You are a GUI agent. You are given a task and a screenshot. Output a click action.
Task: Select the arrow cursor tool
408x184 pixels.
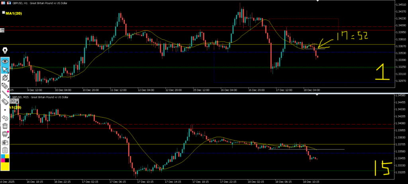pos(5,70)
